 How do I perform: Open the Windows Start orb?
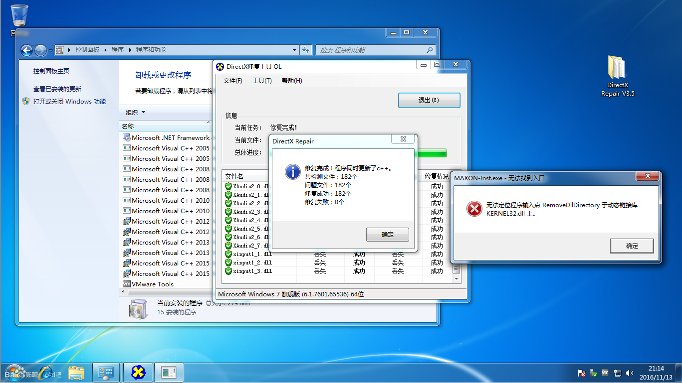click(x=14, y=373)
